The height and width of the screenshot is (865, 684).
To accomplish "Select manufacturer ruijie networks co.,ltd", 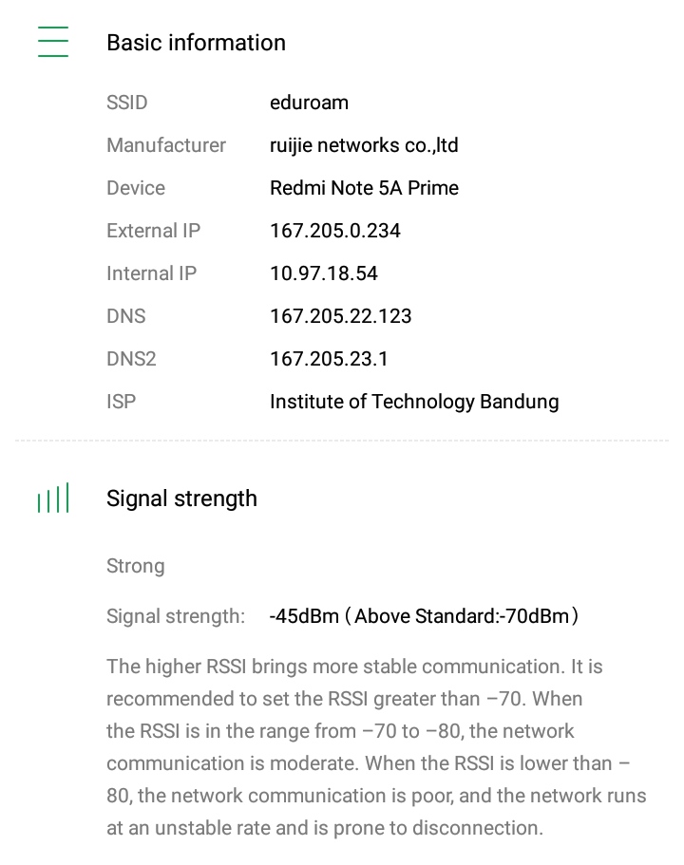I will (364, 145).
